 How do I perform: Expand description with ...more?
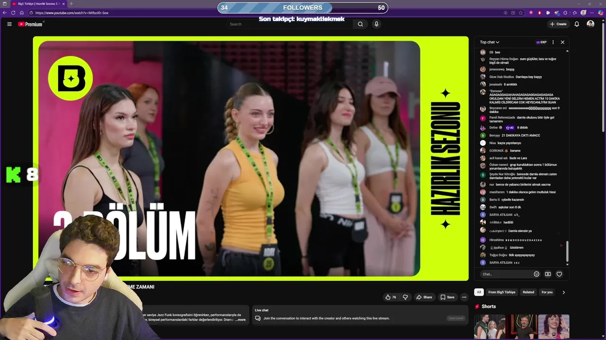[x=241, y=320]
